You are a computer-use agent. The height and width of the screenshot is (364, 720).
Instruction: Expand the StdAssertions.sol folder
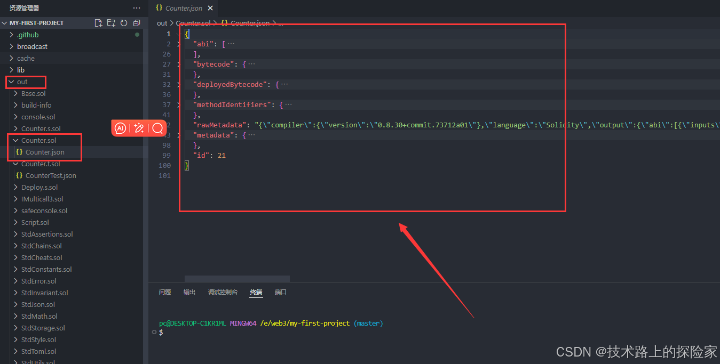[72, 234]
